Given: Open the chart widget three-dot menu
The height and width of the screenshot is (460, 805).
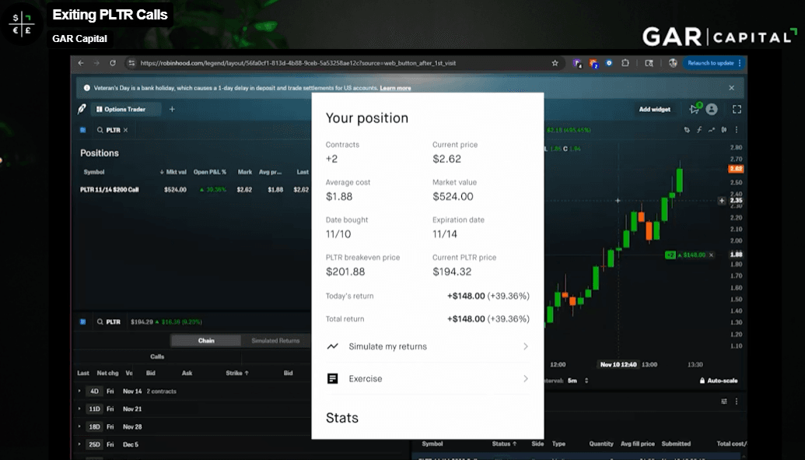Looking at the screenshot, I should (737, 130).
